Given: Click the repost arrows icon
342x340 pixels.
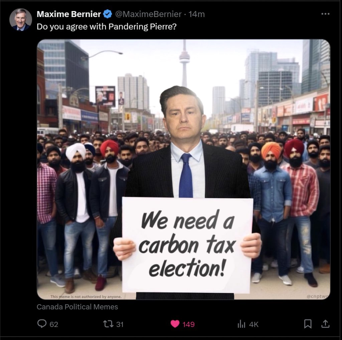Looking at the screenshot, I should (108, 324).
